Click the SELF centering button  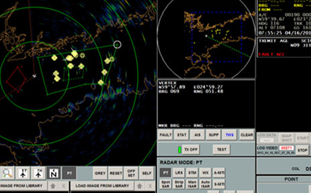click(147, 173)
